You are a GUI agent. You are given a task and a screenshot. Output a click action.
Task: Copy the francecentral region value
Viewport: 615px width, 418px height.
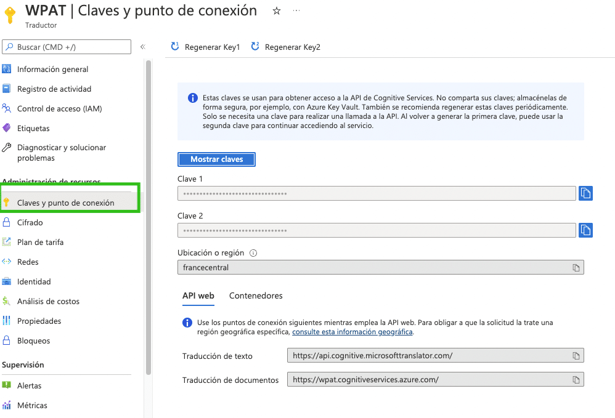pyautogui.click(x=576, y=268)
